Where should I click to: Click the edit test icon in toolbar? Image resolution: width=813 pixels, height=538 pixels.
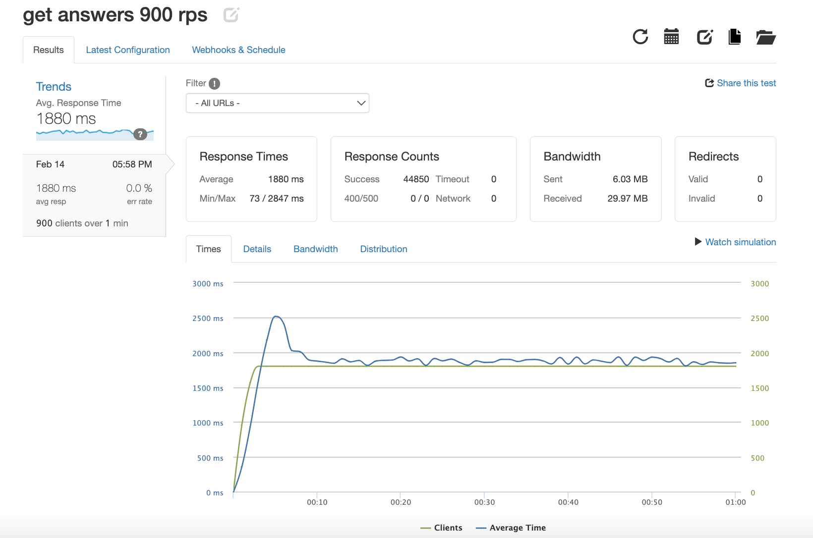(x=704, y=37)
